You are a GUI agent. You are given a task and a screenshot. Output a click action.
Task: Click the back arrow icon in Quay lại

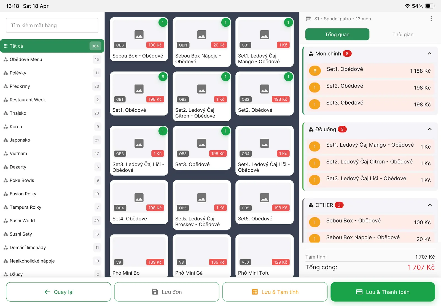47,292
